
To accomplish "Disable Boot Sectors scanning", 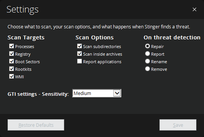I will (11, 61).
